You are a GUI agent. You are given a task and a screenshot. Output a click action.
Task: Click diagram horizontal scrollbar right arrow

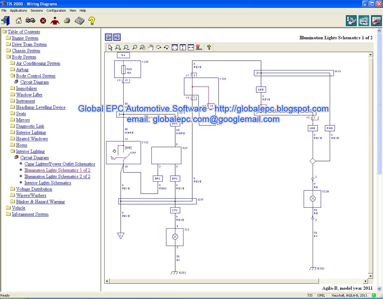[366, 281]
